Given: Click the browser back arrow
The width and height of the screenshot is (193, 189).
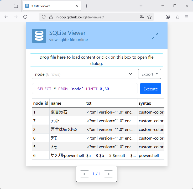Looking at the screenshot, I should [6, 17].
